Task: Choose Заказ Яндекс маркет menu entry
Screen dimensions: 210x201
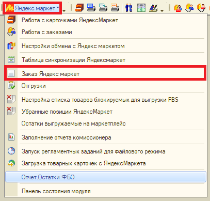Action: click(x=106, y=74)
